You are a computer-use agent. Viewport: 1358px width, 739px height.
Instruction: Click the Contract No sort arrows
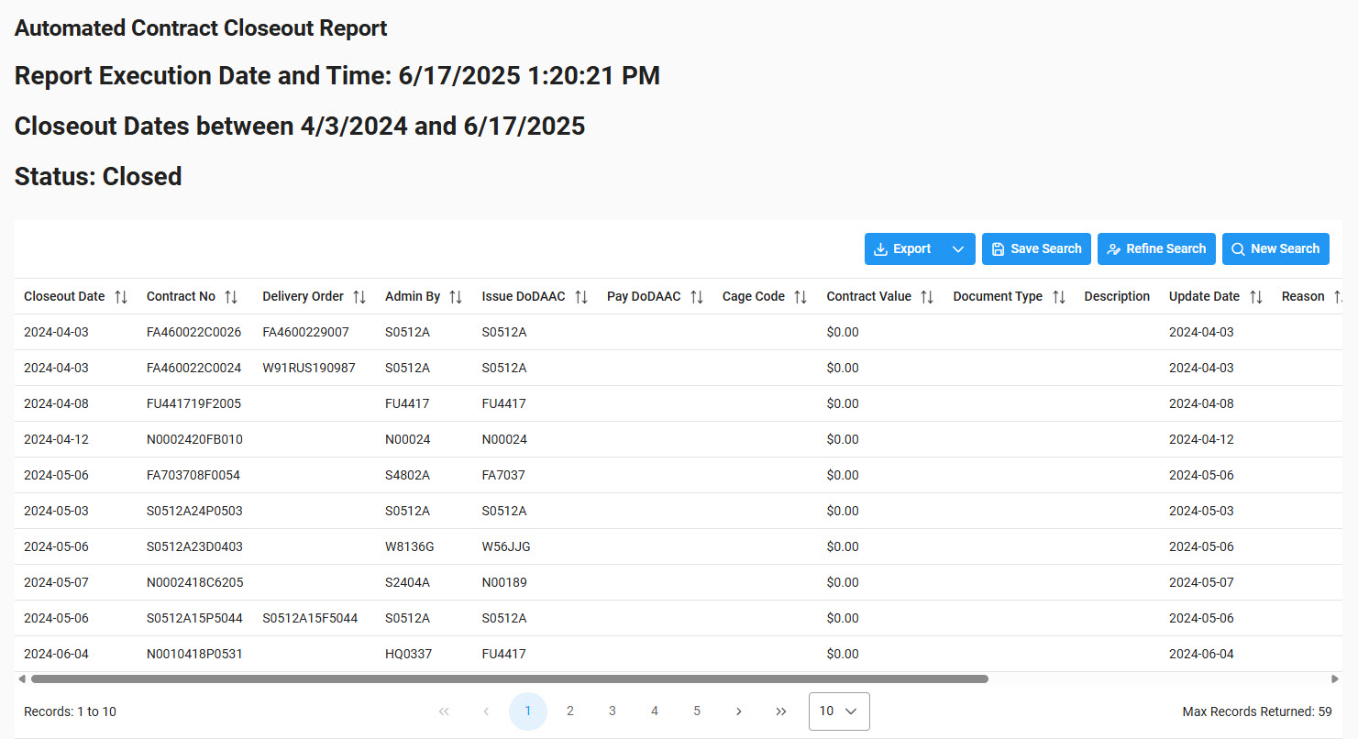[x=231, y=297]
